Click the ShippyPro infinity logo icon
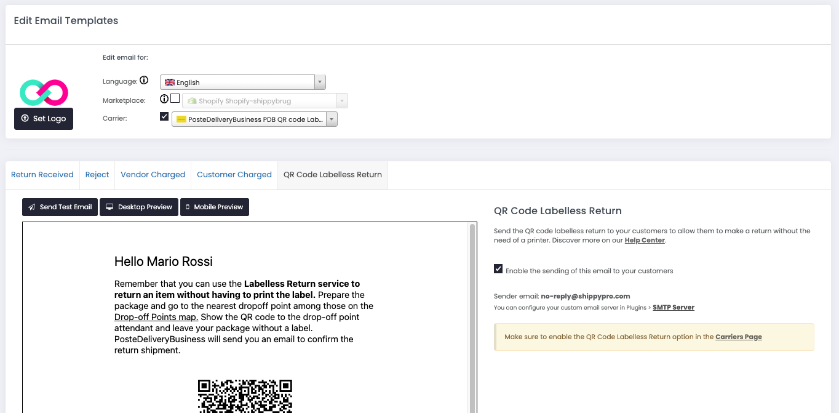Screen dimensions: 839x413 (x=44, y=92)
